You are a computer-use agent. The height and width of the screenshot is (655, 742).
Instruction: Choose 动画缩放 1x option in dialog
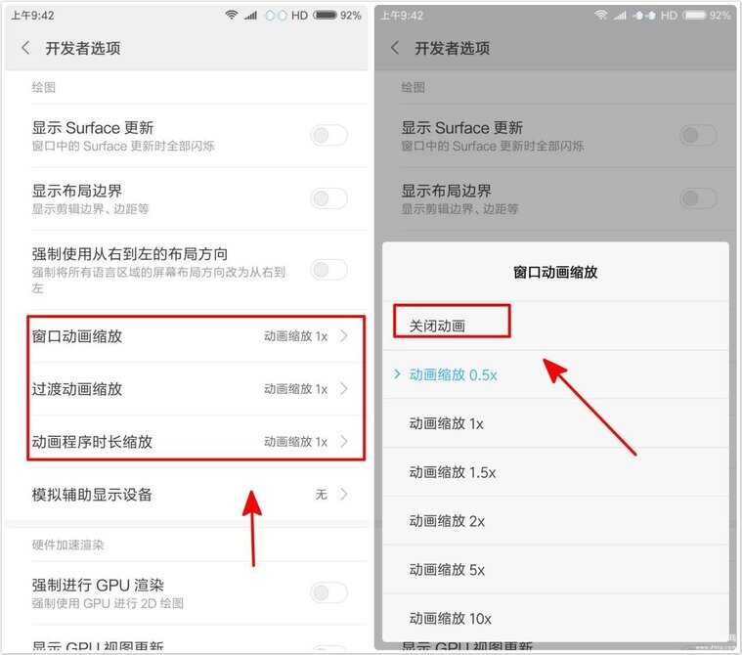tap(555, 423)
